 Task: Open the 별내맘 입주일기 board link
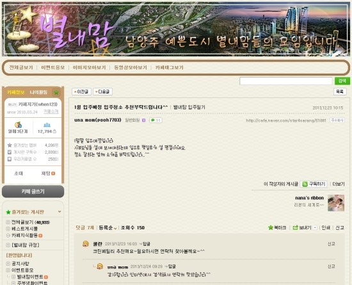click(x=189, y=108)
